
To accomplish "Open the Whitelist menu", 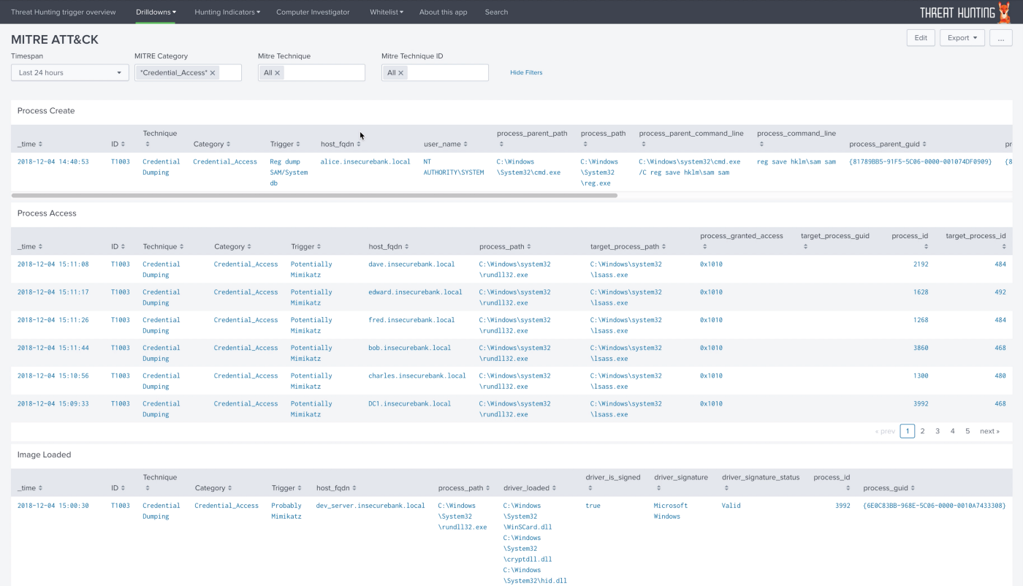I will pos(387,12).
